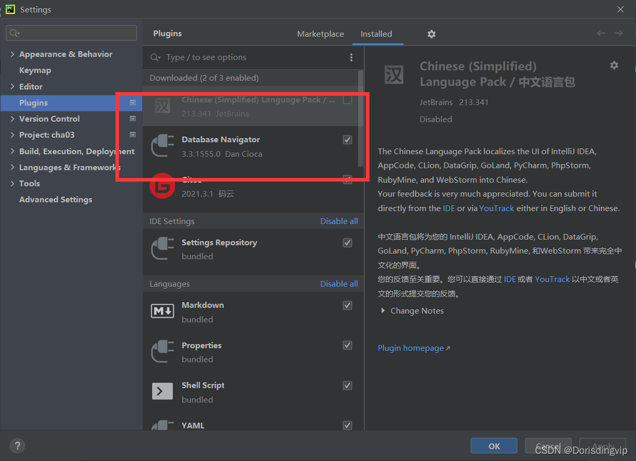The height and width of the screenshot is (461, 636).
Task: Click the Chinese Language Pack icon in list
Action: 162,106
